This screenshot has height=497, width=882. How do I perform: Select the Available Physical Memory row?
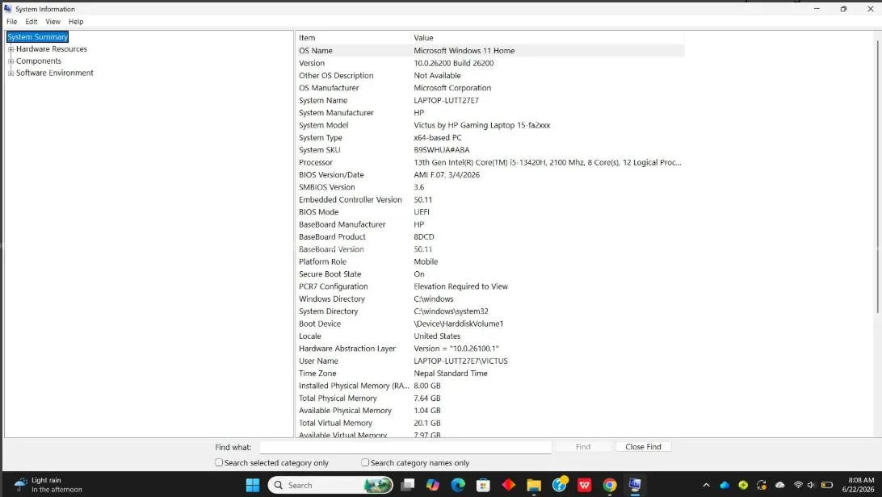490,411
